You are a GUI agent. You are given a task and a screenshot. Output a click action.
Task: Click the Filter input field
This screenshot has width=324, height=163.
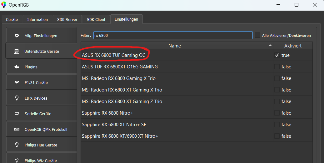(173, 35)
